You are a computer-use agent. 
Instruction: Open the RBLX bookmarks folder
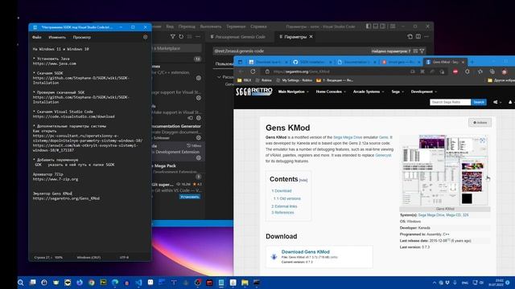click(244, 80)
